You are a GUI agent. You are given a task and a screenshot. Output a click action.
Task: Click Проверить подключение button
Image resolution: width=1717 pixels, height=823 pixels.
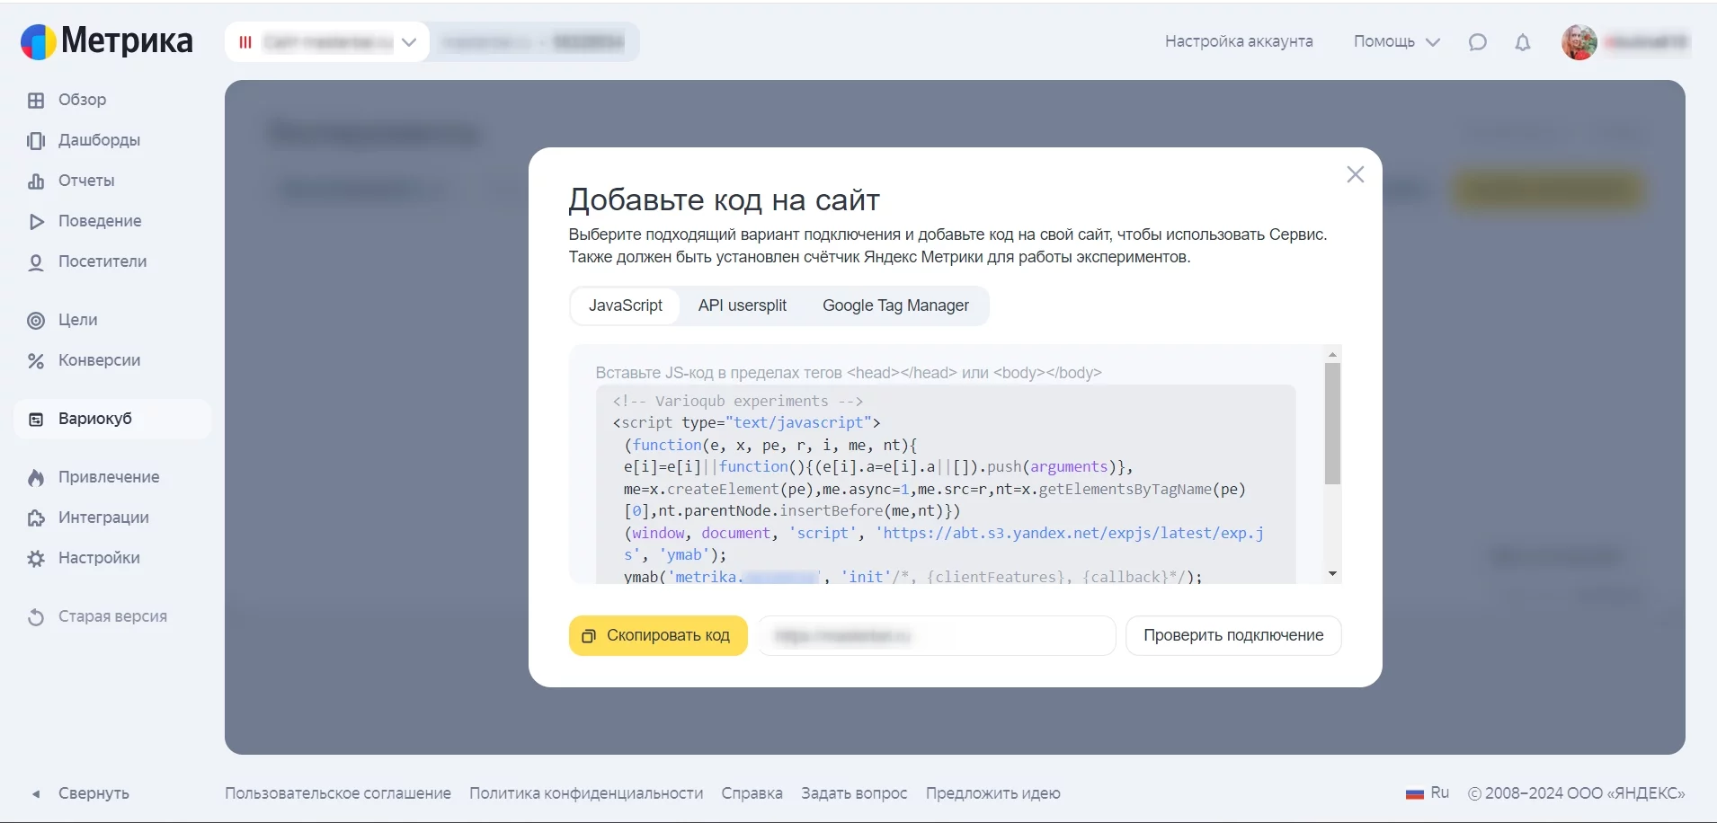1233,635
